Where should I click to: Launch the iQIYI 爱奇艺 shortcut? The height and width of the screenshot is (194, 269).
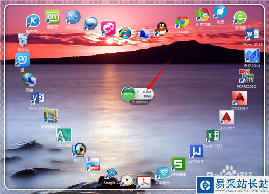pyautogui.click(x=53, y=17)
